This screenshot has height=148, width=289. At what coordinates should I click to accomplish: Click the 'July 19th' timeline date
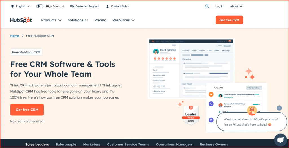(218, 88)
